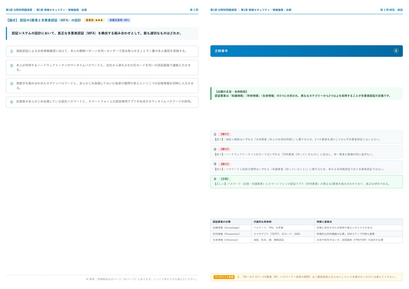Click the cell about 推測や漏えいのリスク
Viewport: 409px width, 289px height.
[x=359, y=228]
